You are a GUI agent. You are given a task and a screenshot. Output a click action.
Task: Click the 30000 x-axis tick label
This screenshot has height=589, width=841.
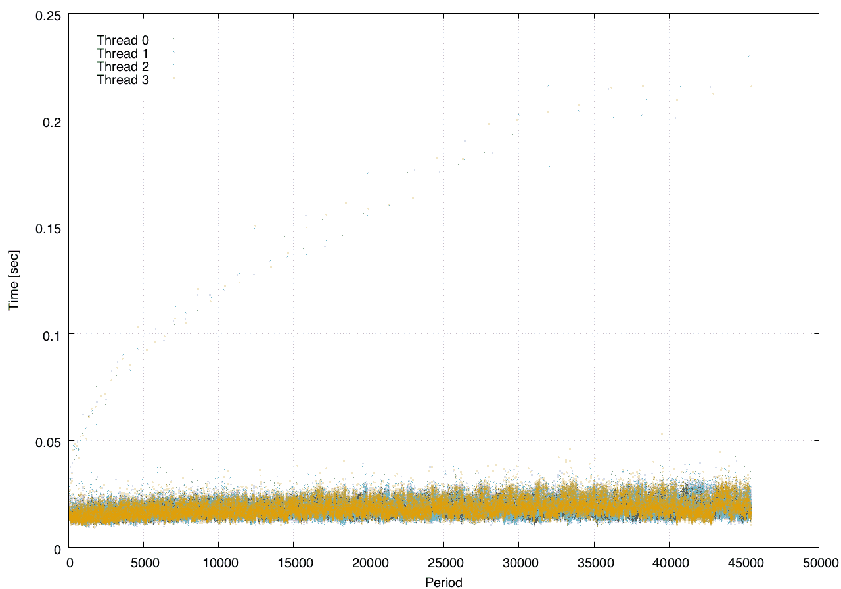point(519,563)
